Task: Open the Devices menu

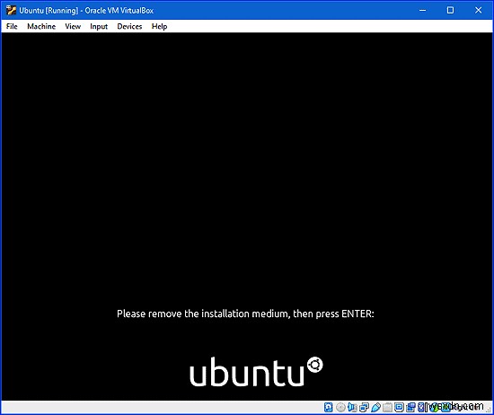Action: pyautogui.click(x=129, y=26)
